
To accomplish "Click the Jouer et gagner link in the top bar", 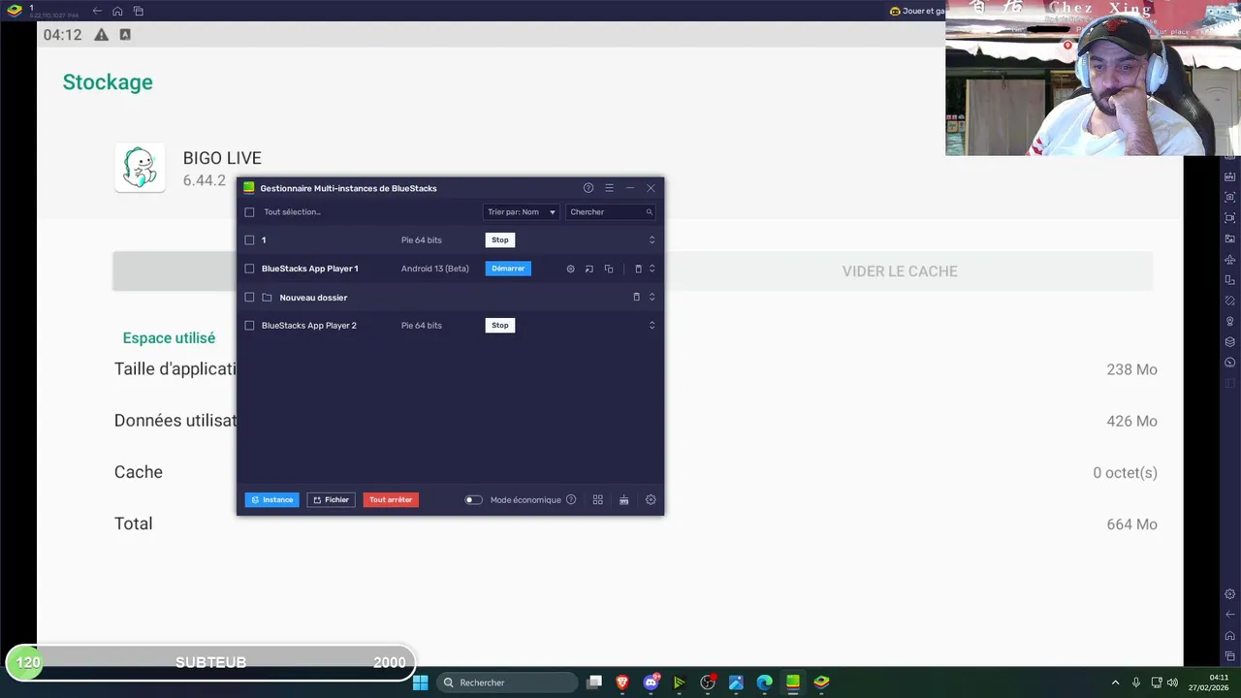I will [x=918, y=11].
